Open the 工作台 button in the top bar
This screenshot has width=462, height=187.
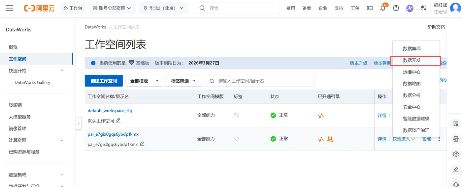click(x=73, y=8)
